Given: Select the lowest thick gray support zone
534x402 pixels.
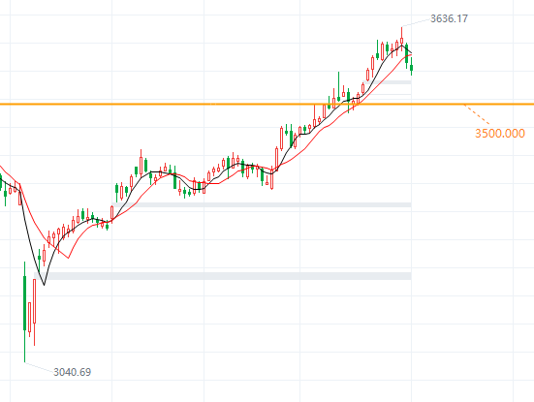Looking at the screenshot, I should (x=223, y=276).
